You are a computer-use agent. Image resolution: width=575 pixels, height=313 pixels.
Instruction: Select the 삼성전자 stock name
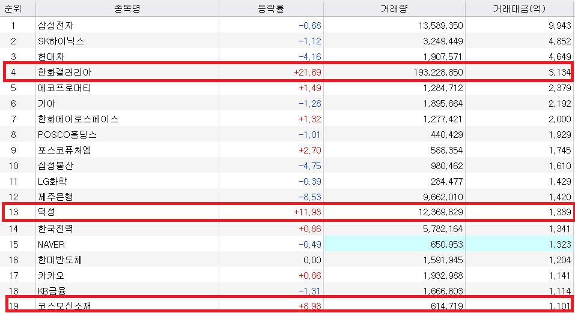(55, 25)
